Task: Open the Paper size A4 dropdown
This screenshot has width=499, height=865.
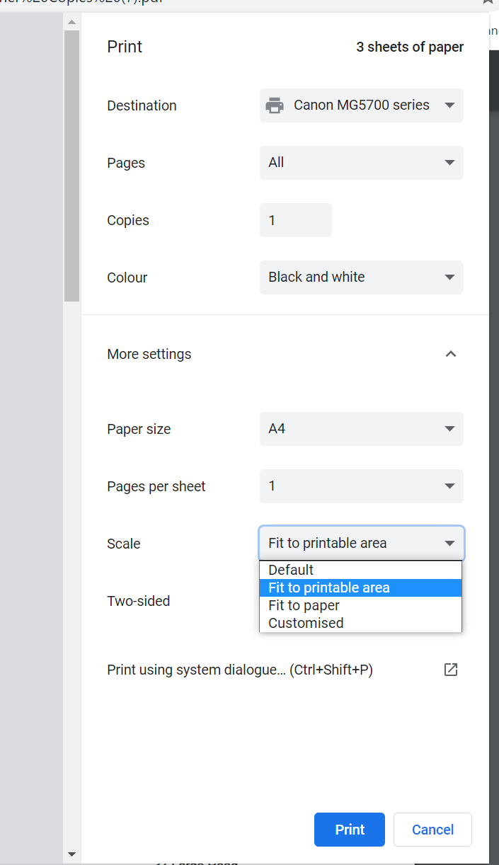Action: click(x=361, y=429)
